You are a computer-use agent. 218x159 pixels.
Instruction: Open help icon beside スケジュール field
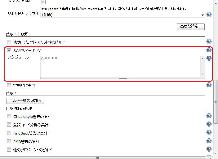click(209, 58)
